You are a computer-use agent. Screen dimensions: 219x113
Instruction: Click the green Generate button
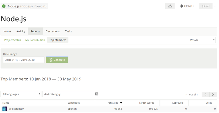coord(57,60)
